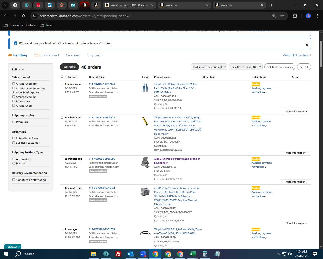Expand More information for order 113-2595388-5433844
The height and width of the screenshot is (259, 323).
click(295, 223)
